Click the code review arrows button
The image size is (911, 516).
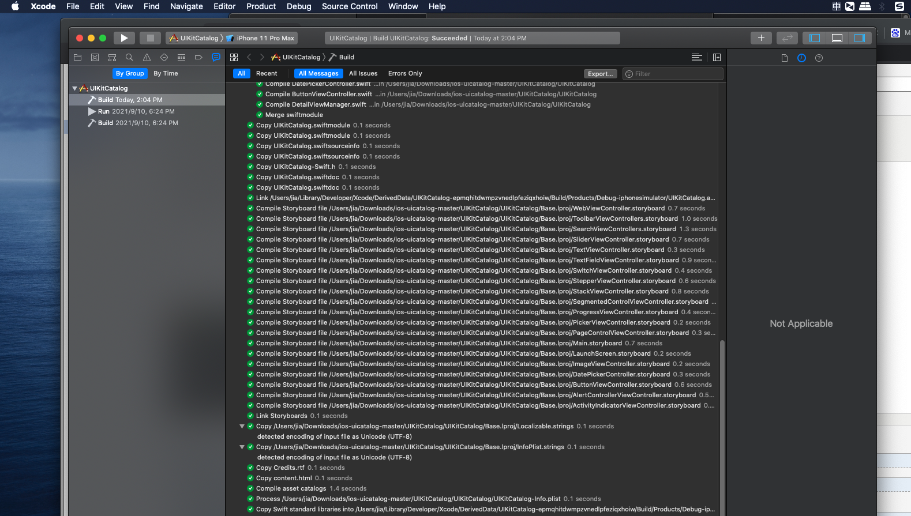pos(787,38)
